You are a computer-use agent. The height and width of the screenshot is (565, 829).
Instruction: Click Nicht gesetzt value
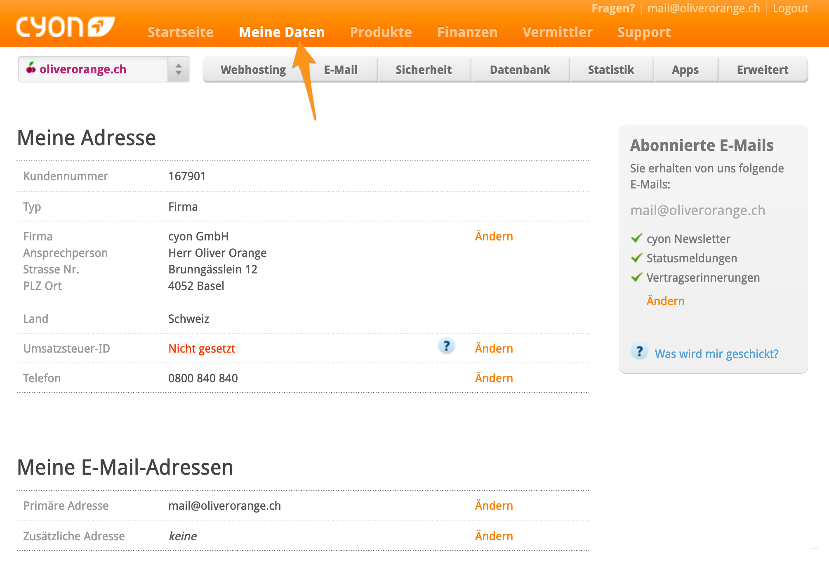202,348
